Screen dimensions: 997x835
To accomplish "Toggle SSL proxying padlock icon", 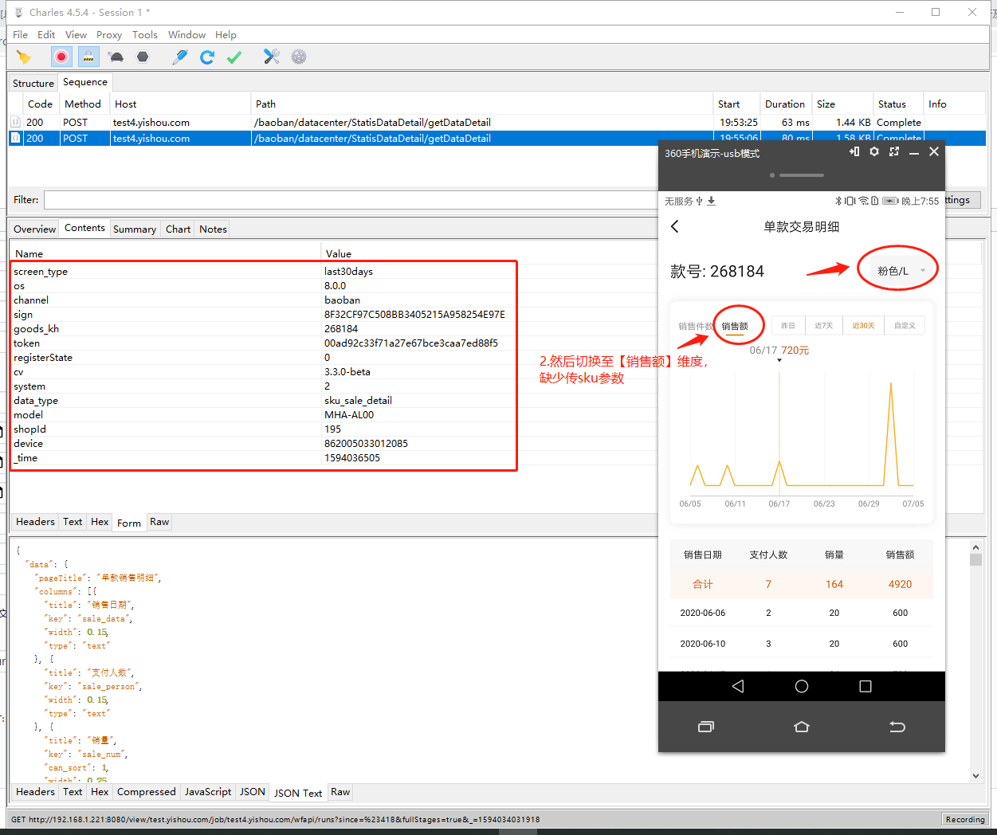I will 88,57.
